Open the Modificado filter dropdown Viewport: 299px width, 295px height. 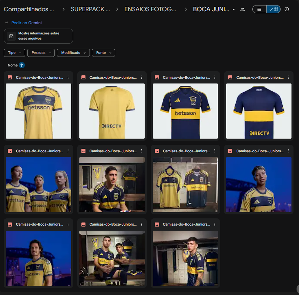click(73, 53)
